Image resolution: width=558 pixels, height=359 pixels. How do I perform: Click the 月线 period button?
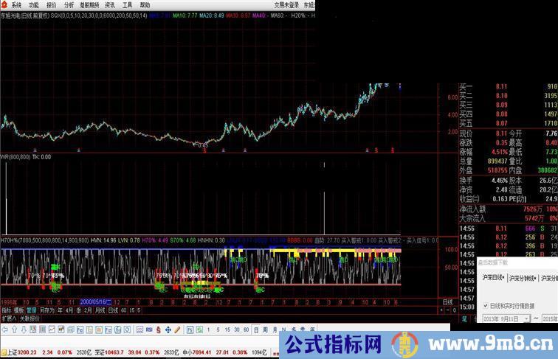[x=99, y=310]
